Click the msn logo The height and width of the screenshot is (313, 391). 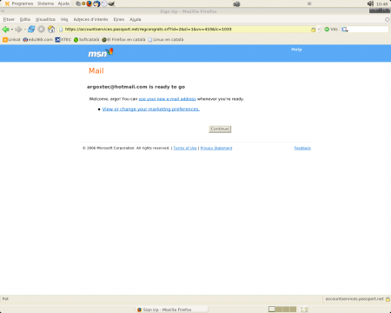pos(101,53)
